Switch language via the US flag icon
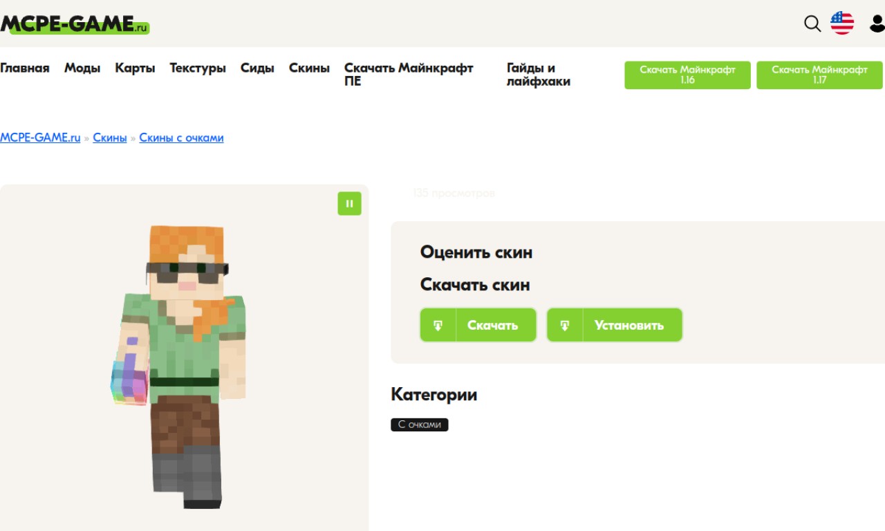Screen dimensions: 885x531 click(x=842, y=23)
